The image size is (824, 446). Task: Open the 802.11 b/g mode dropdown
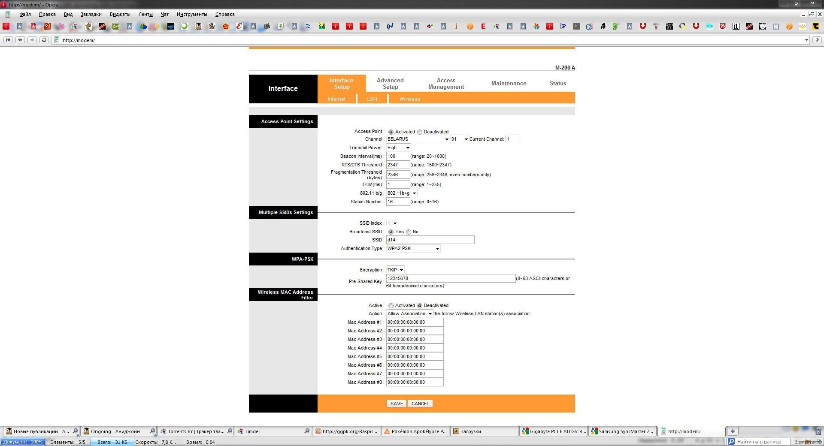point(402,193)
